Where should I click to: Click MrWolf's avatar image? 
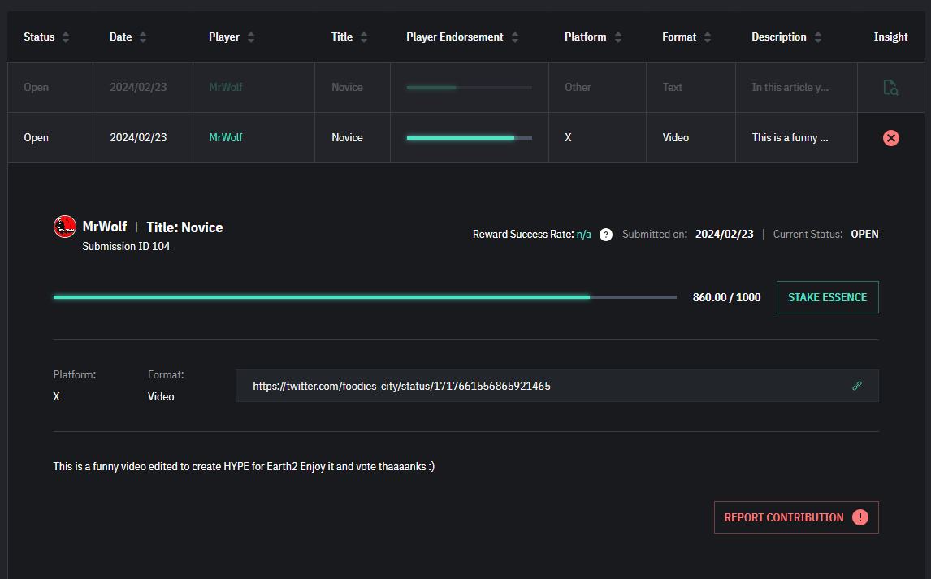pos(65,227)
